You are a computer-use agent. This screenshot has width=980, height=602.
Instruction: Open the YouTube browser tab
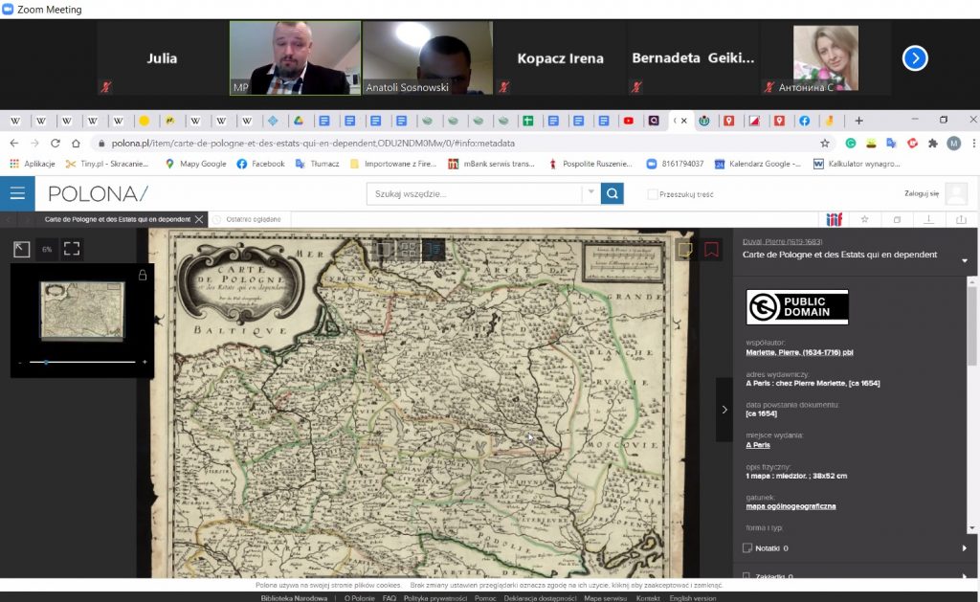628,121
